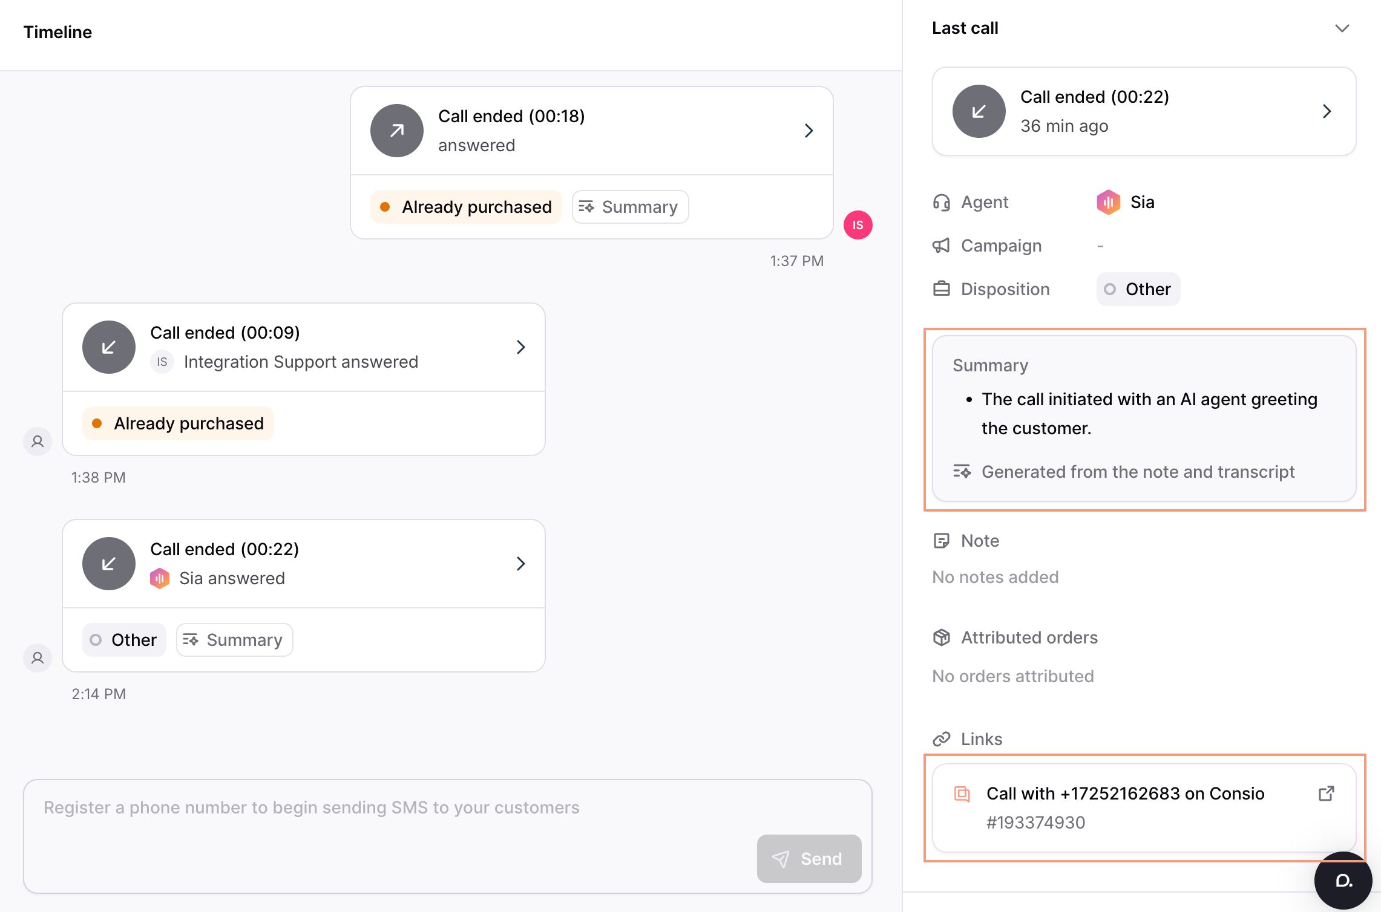Open the Last call ended 36 min ago card
The height and width of the screenshot is (912, 1381).
pyautogui.click(x=1144, y=111)
